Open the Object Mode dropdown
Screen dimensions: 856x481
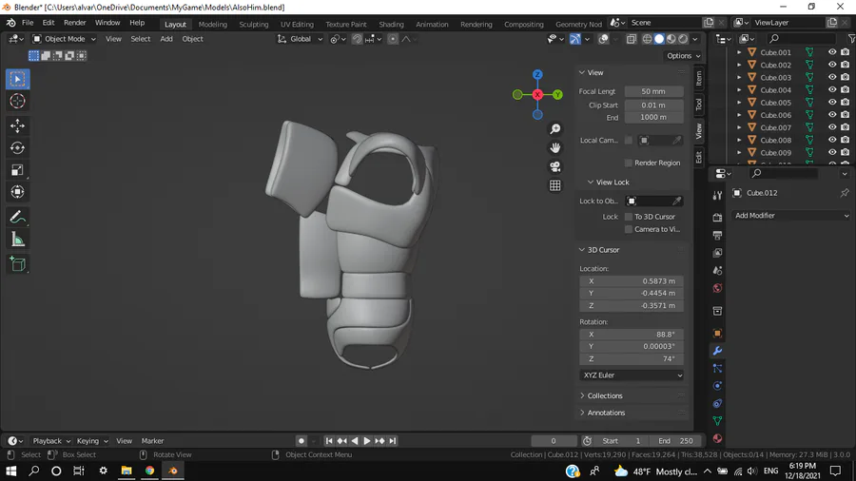[x=63, y=39]
